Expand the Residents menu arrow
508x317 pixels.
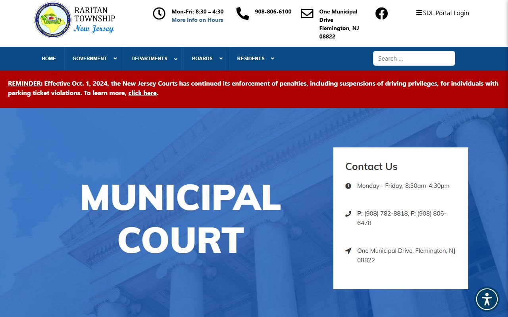pyautogui.click(x=272, y=59)
